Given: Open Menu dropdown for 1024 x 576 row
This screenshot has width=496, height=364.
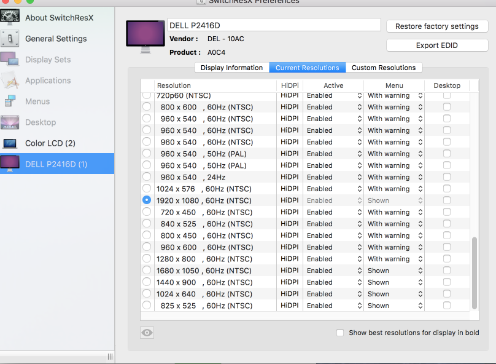Looking at the screenshot, I should [x=395, y=189].
